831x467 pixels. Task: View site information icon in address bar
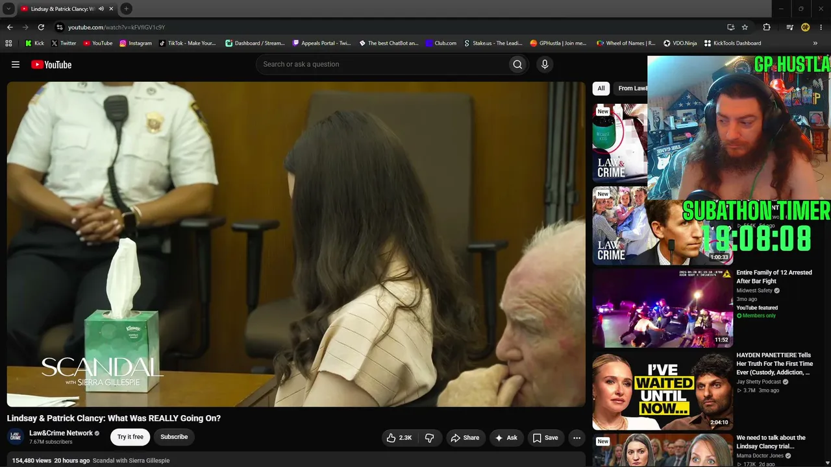[60, 27]
